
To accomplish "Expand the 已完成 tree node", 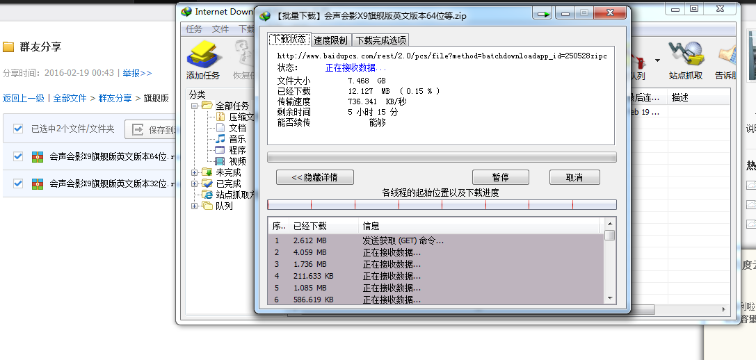I will tap(194, 183).
